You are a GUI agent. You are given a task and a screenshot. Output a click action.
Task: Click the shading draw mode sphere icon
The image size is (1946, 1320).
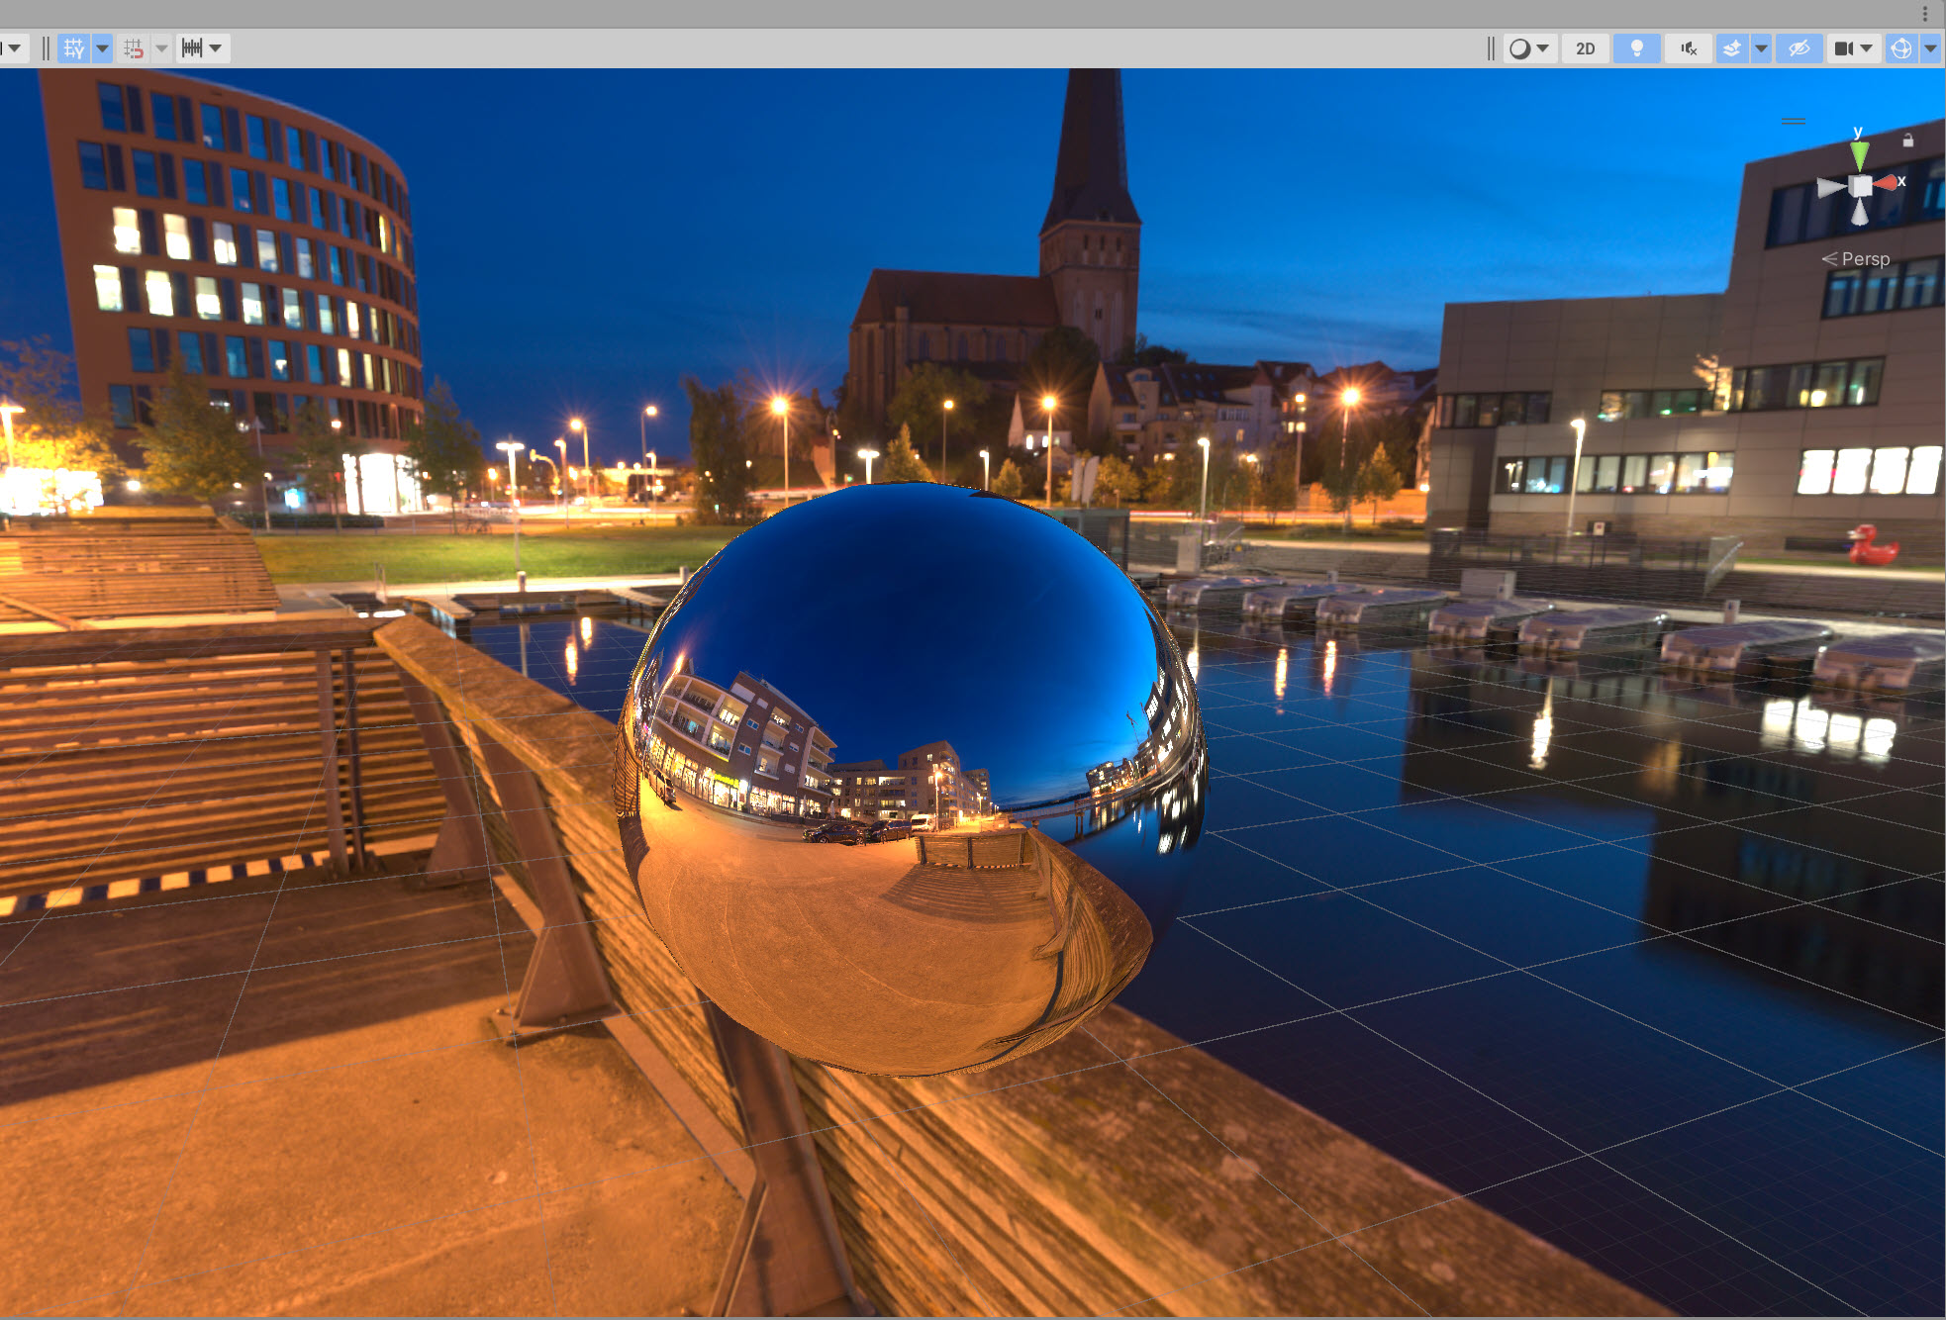tap(1520, 48)
